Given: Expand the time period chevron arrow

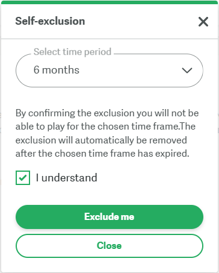Looking at the screenshot, I should (187, 71).
